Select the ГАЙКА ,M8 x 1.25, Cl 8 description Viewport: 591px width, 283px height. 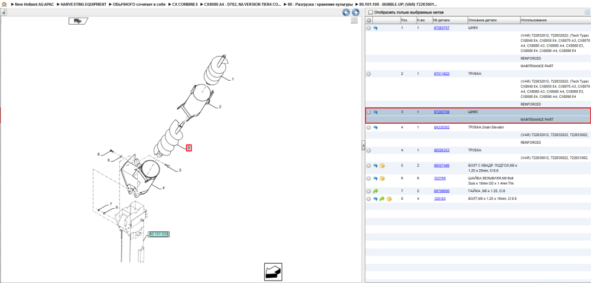pos(486,191)
